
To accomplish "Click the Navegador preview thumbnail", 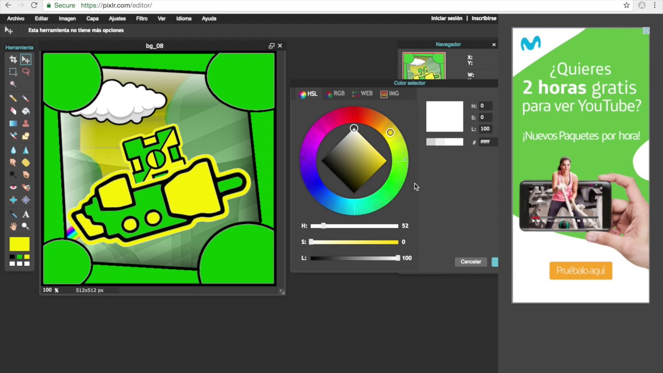I will tap(424, 65).
